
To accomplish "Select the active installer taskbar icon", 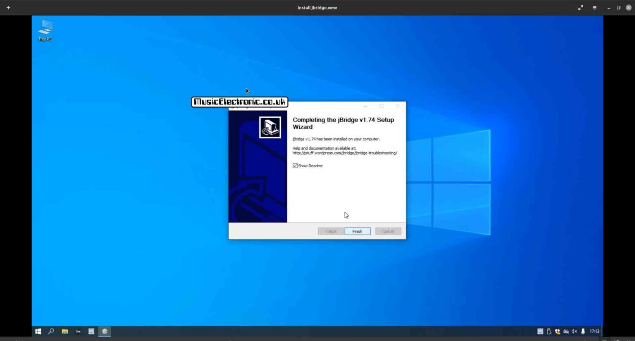I will pos(105,331).
